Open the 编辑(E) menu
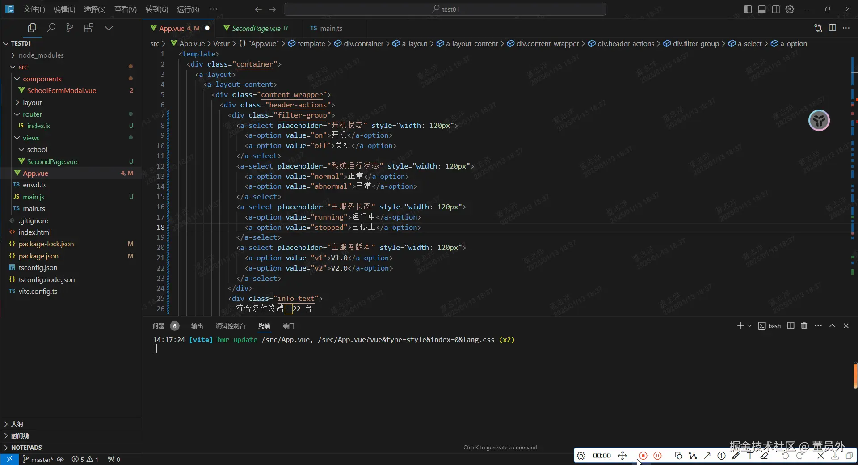Image resolution: width=858 pixels, height=465 pixels. point(64,9)
